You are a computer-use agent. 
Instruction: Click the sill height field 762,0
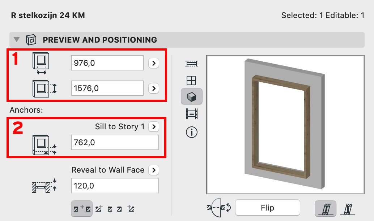coord(115,142)
